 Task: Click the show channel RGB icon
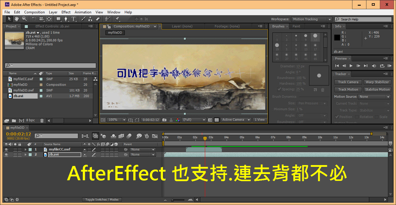(x=178, y=120)
